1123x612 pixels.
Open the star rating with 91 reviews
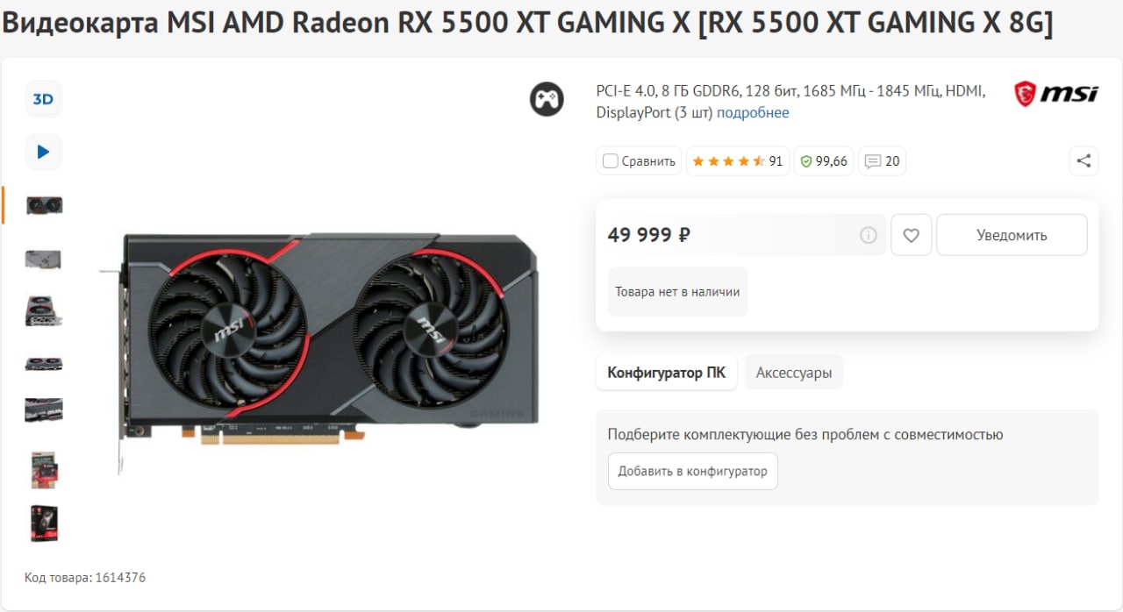[x=738, y=161]
